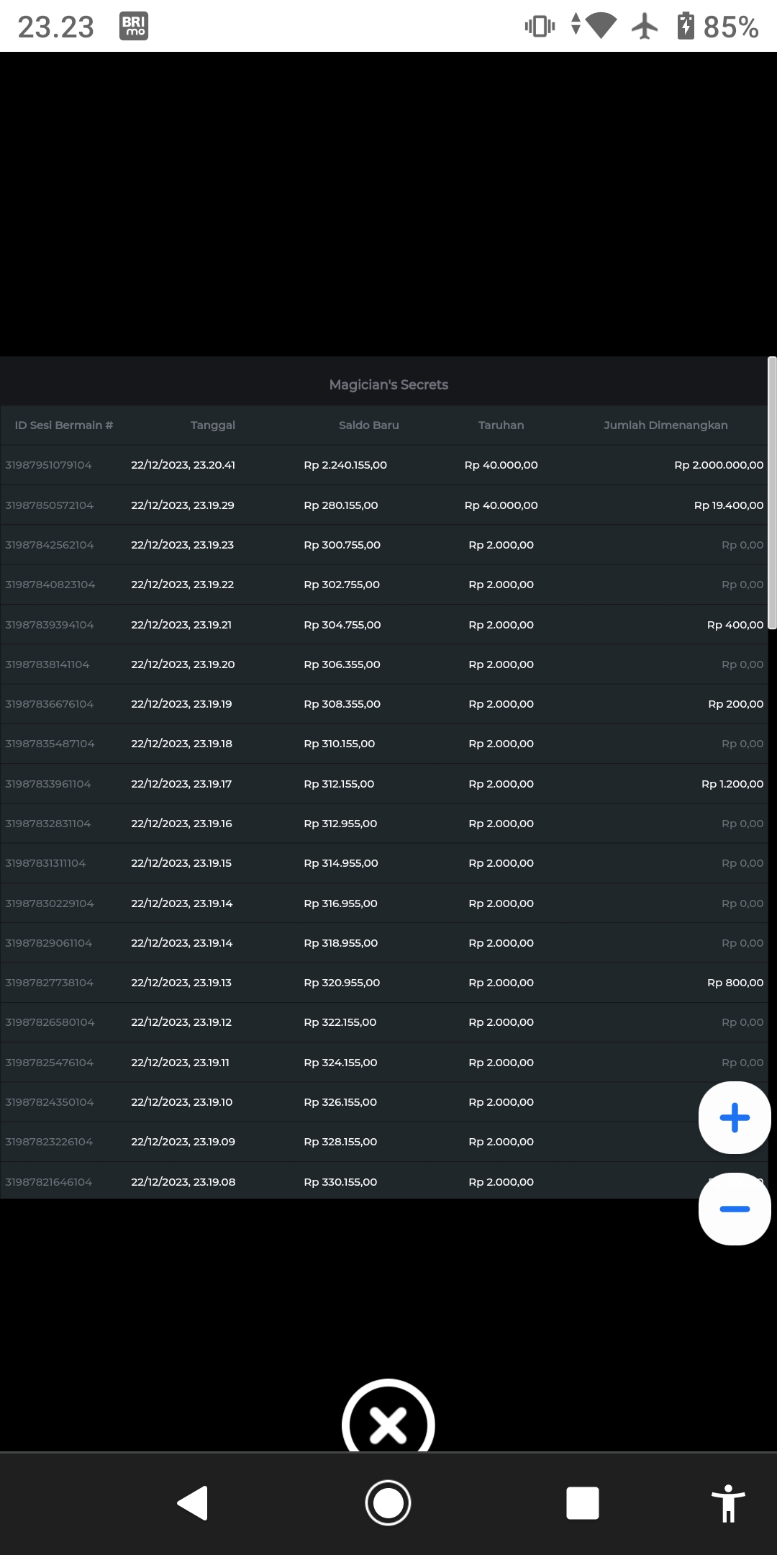Select session ID 31987824350104

tap(50, 1102)
